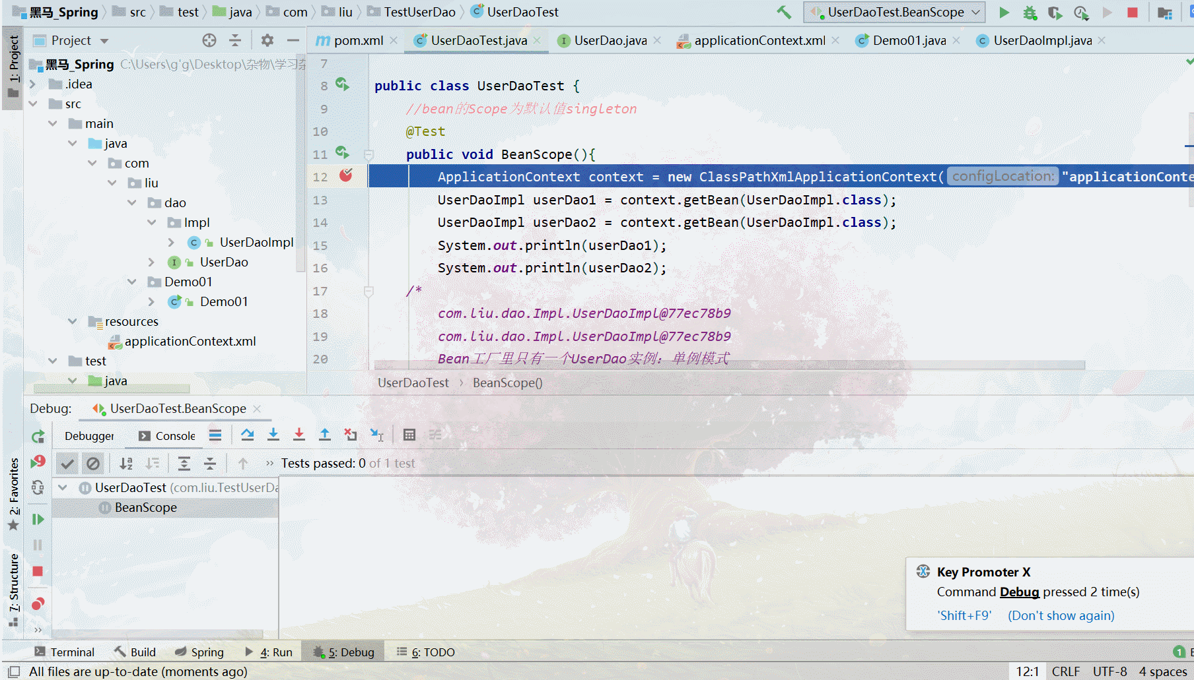Viewport: 1194px width, 680px height.
Task: Open the Build tool window
Action: (x=135, y=652)
